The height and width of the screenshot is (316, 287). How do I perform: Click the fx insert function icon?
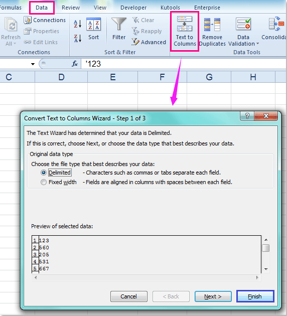pos(75,64)
